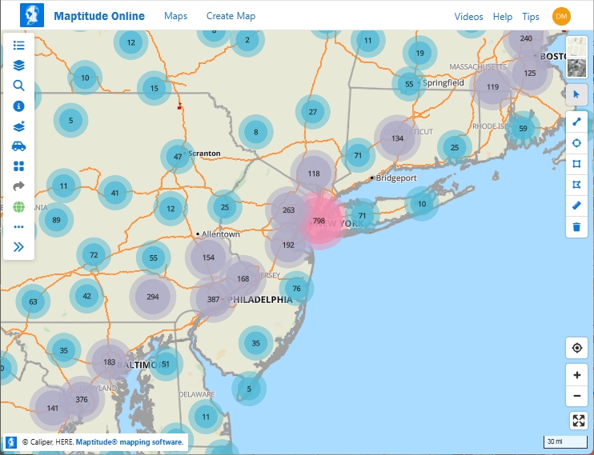Screen dimensions: 594x455
Task: Activate the arrow pointer select tool
Action: (576, 94)
